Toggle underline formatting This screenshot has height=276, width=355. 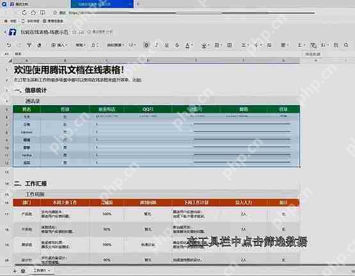166,45
